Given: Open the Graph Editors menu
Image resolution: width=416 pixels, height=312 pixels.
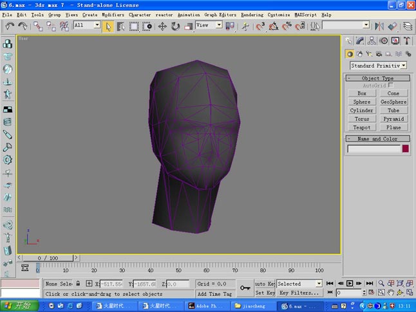Looking at the screenshot, I should point(220,15).
